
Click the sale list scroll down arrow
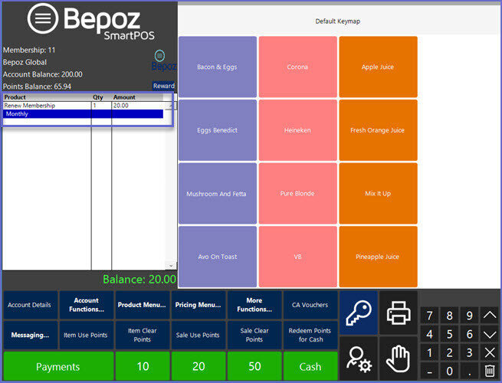point(171,266)
